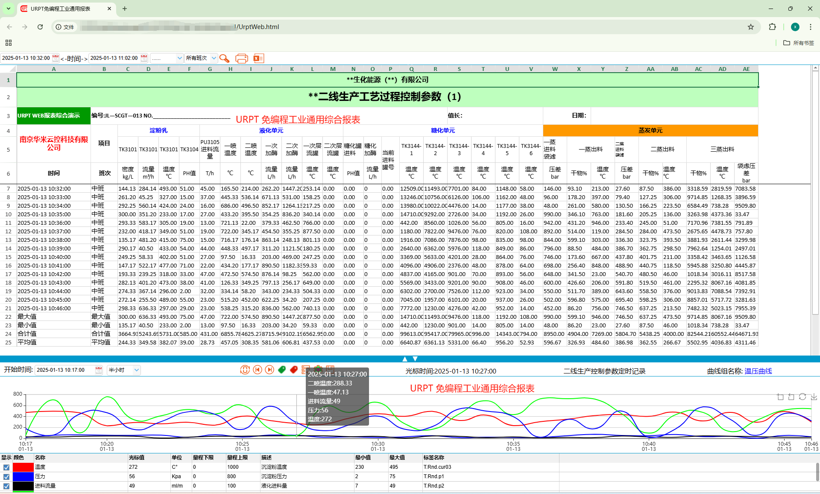Click the chart's download image icon
The height and width of the screenshot is (494, 820).
click(814, 397)
